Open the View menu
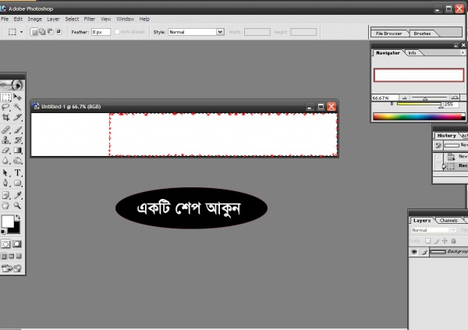This screenshot has width=468, height=330. tap(105, 19)
